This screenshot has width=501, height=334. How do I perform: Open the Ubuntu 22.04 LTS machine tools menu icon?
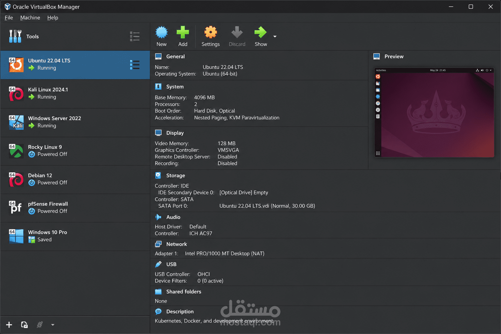pos(134,65)
